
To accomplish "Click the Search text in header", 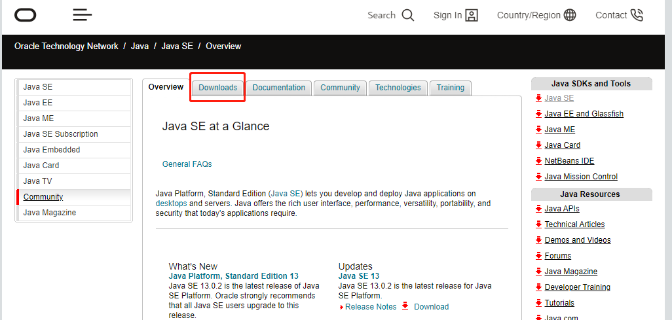I will [x=381, y=16].
